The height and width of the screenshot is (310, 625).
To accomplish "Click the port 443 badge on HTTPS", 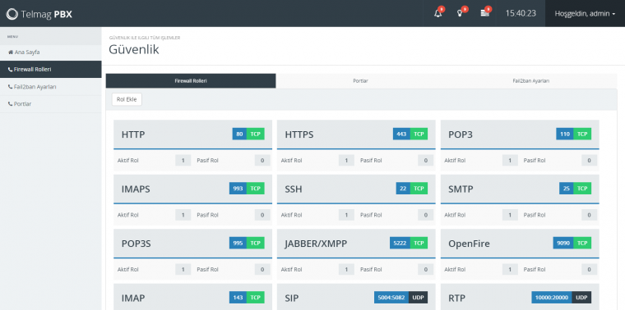I will [401, 134].
